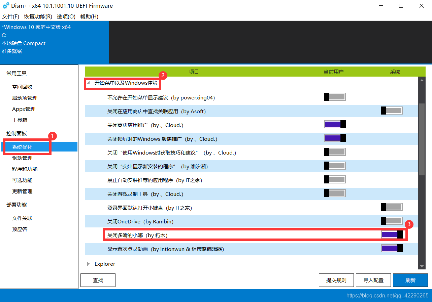Open 程序和功能 in sidebar

[25, 169]
